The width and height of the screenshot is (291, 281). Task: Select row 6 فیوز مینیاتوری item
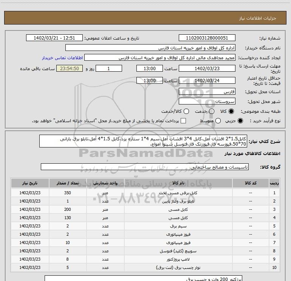(178, 234)
